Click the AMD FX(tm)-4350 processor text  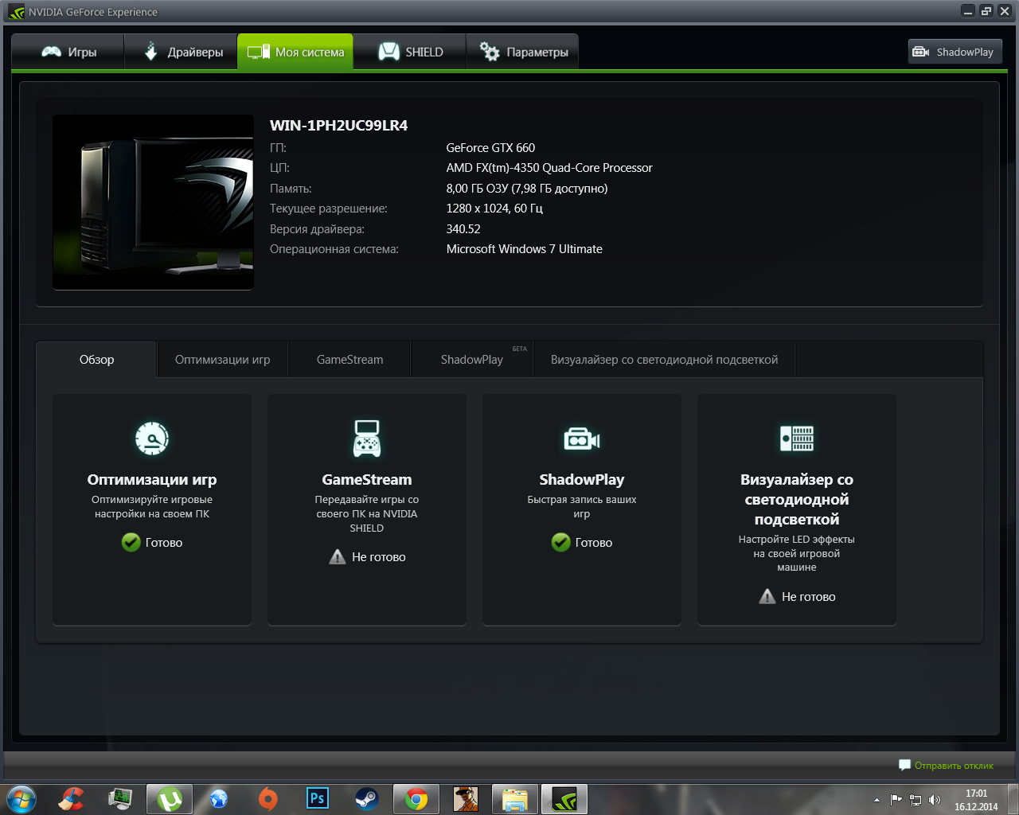(x=549, y=168)
